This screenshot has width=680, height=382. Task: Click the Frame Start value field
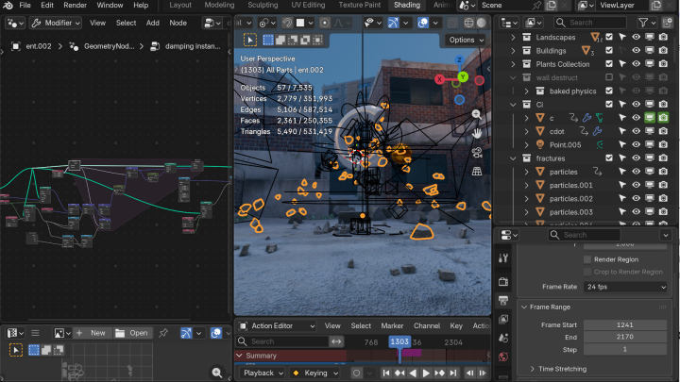(627, 324)
